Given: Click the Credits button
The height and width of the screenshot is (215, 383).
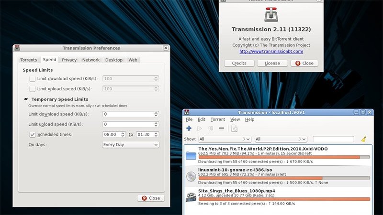Looking at the screenshot, I should (239, 64).
